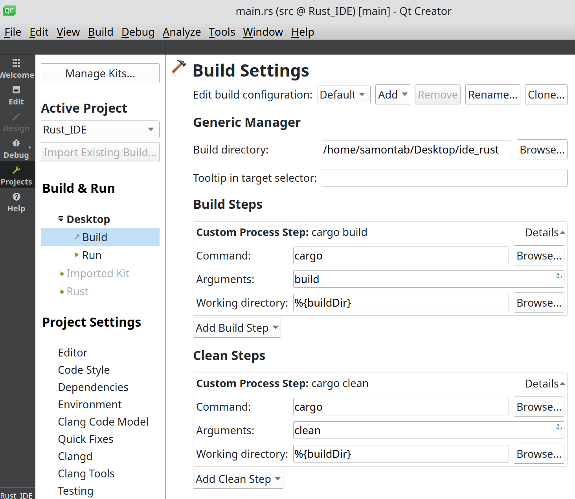Collapse Details of cargo clean step
The width and height of the screenshot is (575, 499).
pyautogui.click(x=545, y=384)
